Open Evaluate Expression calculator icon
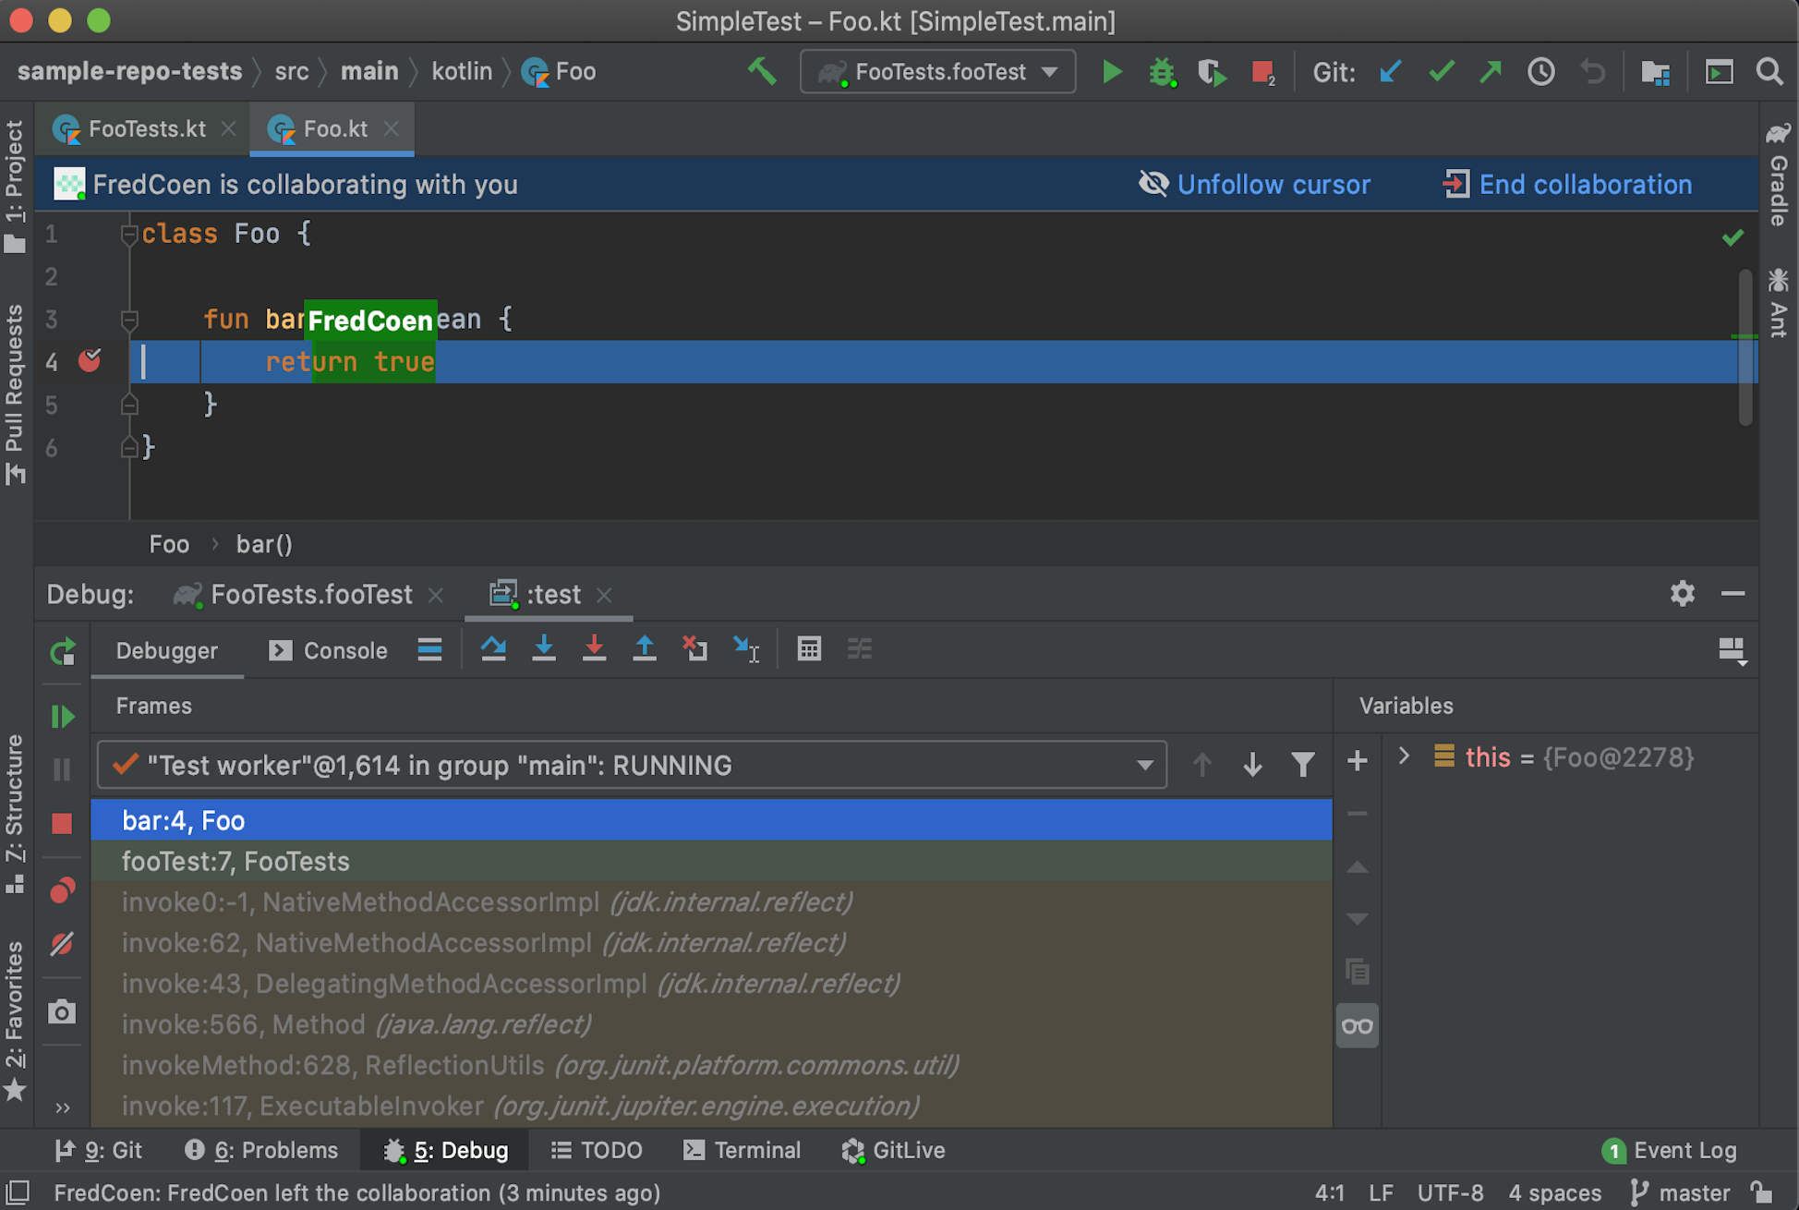This screenshot has width=1799, height=1210. (x=809, y=649)
